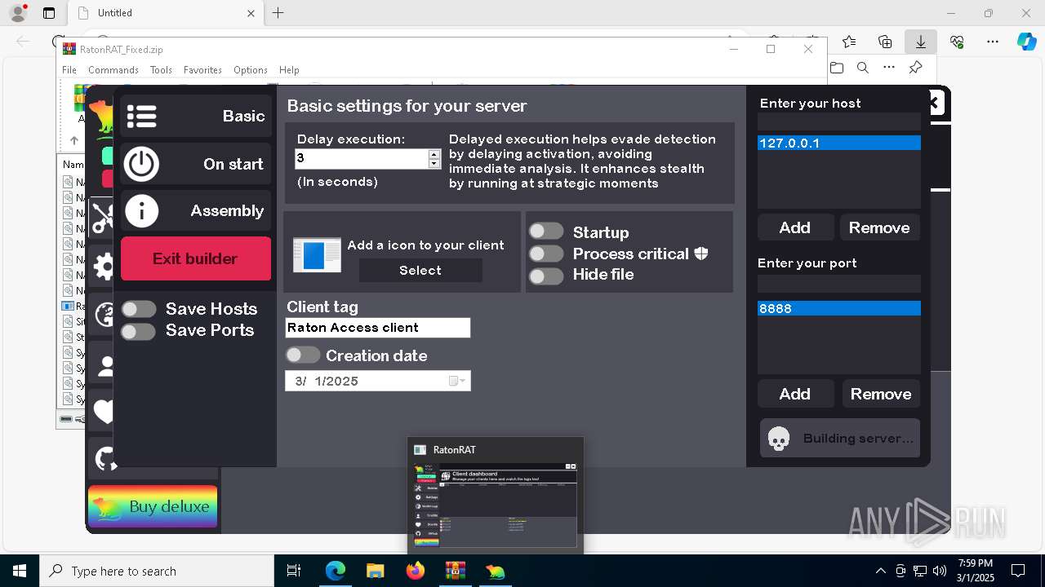Click Remove under the host list

coord(879,227)
